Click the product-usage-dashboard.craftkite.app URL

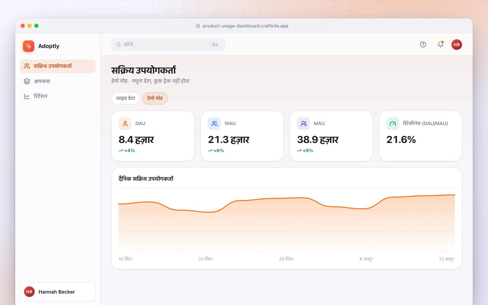[245, 26]
